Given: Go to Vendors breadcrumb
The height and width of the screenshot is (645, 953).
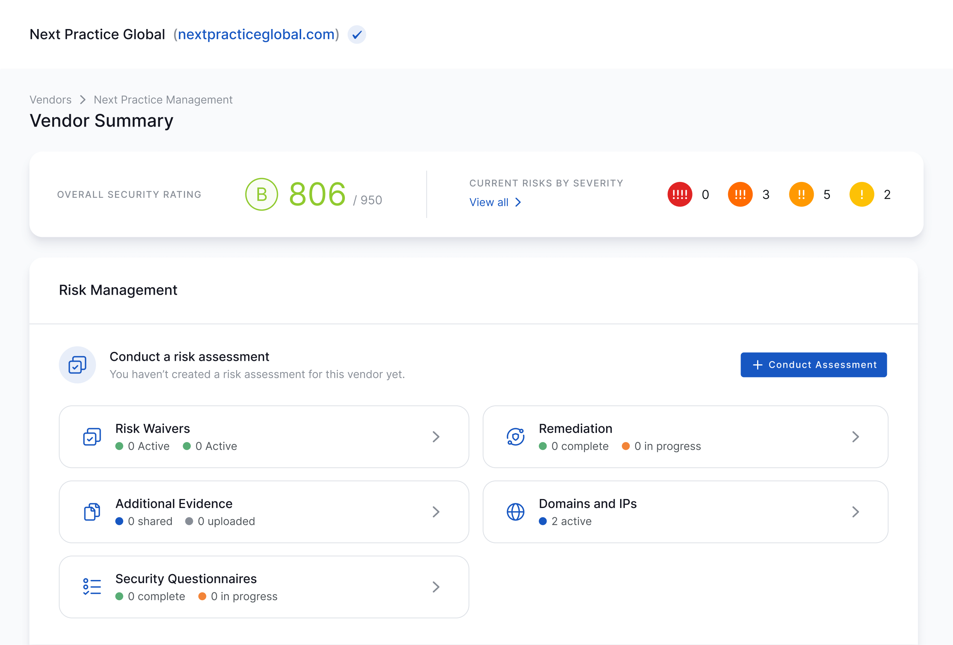Looking at the screenshot, I should coord(50,99).
